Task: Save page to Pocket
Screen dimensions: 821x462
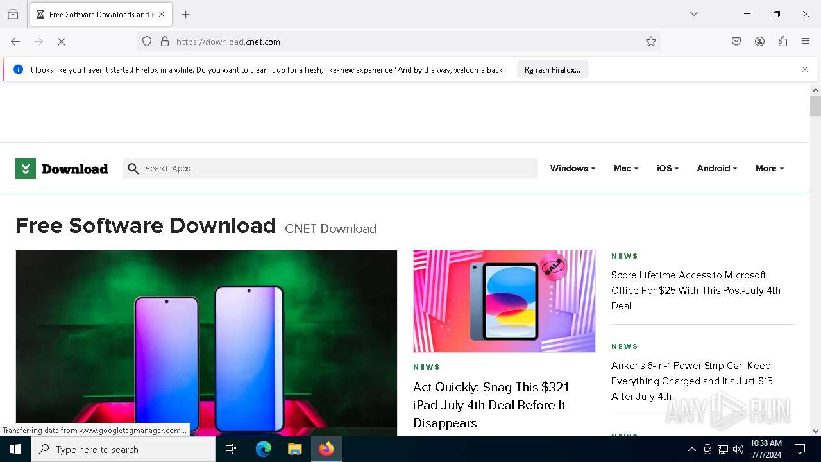Action: (x=736, y=42)
